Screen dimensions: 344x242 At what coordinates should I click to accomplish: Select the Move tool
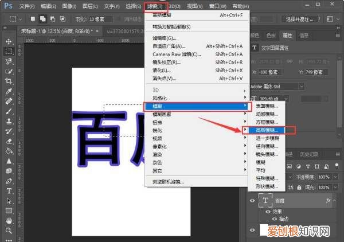[9, 41]
